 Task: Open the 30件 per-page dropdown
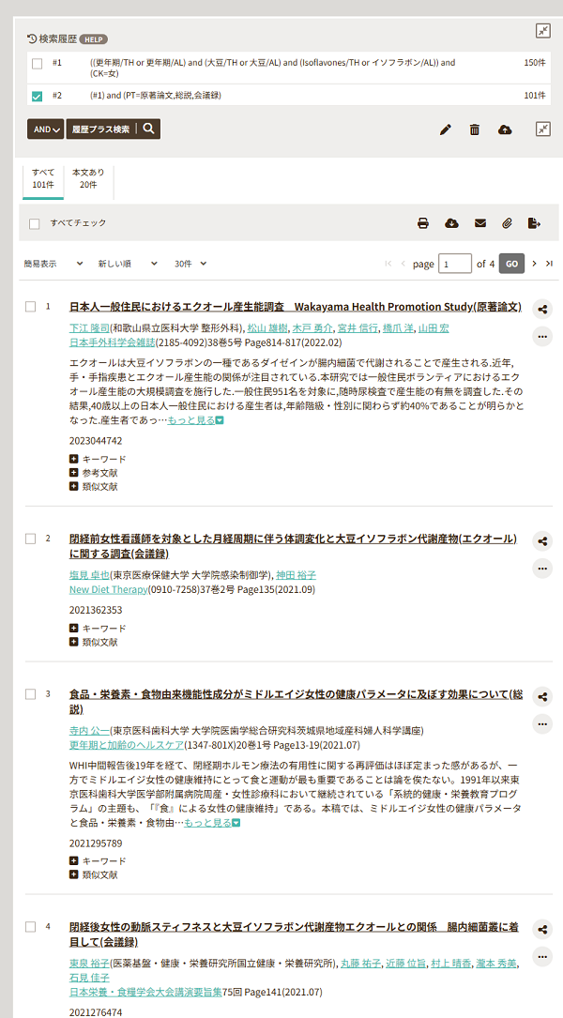click(190, 264)
